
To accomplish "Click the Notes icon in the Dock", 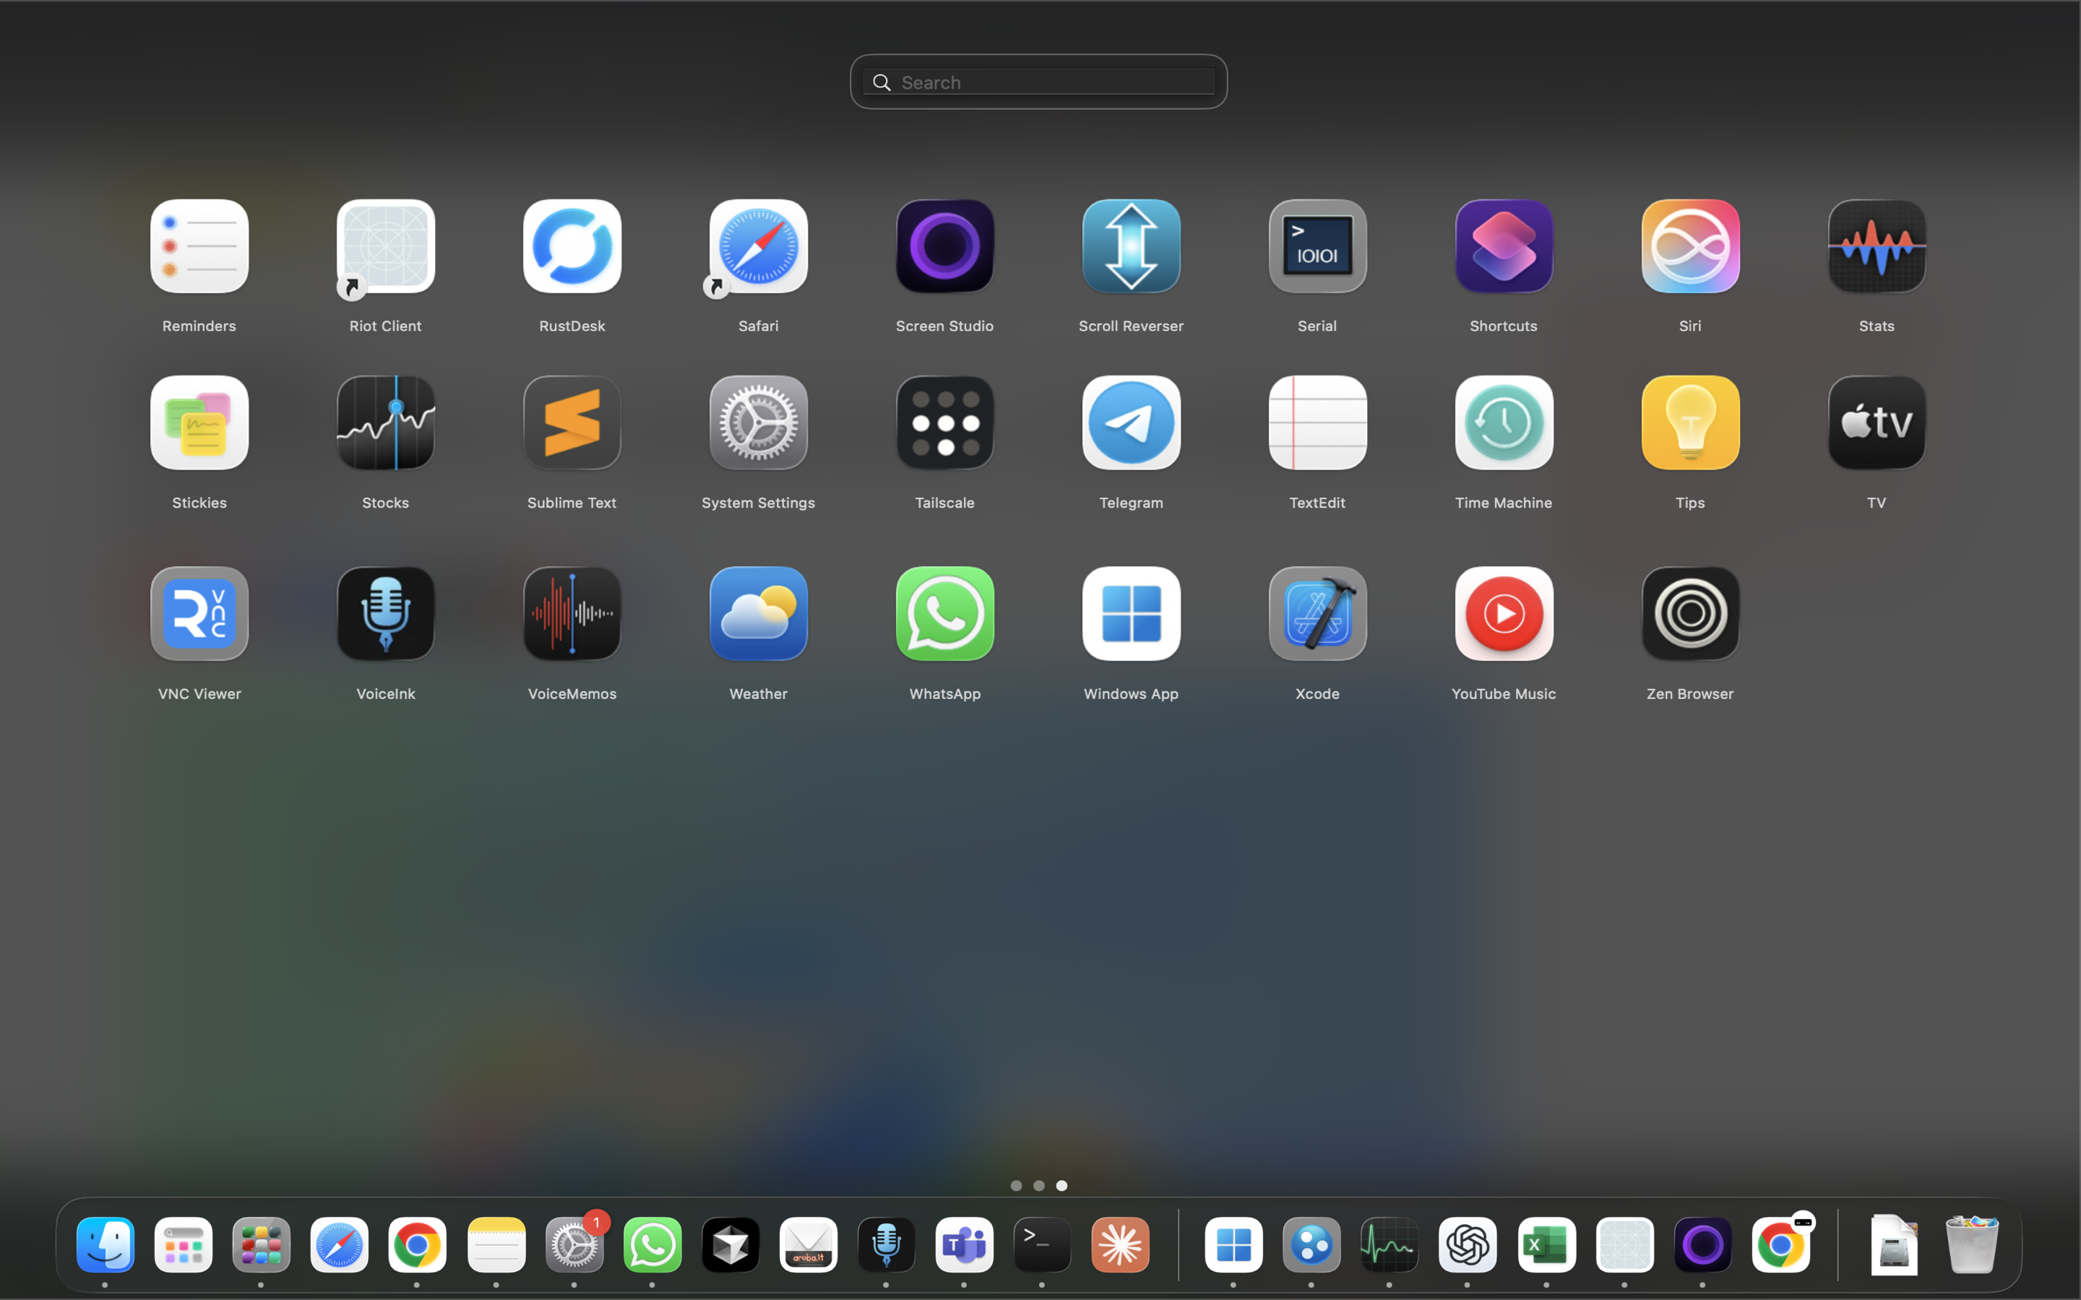I will pyautogui.click(x=496, y=1245).
